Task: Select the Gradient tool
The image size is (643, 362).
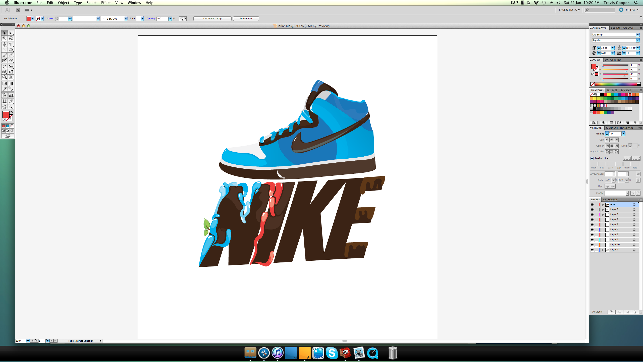Action: coord(11,83)
